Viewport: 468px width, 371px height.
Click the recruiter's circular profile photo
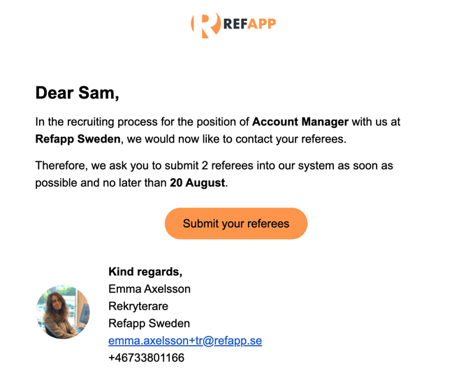pyautogui.click(x=63, y=312)
